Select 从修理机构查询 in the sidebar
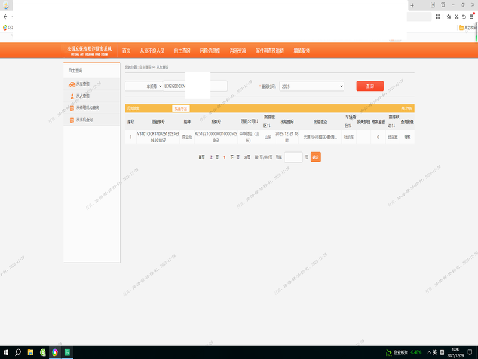The width and height of the screenshot is (478, 359). pos(87,108)
